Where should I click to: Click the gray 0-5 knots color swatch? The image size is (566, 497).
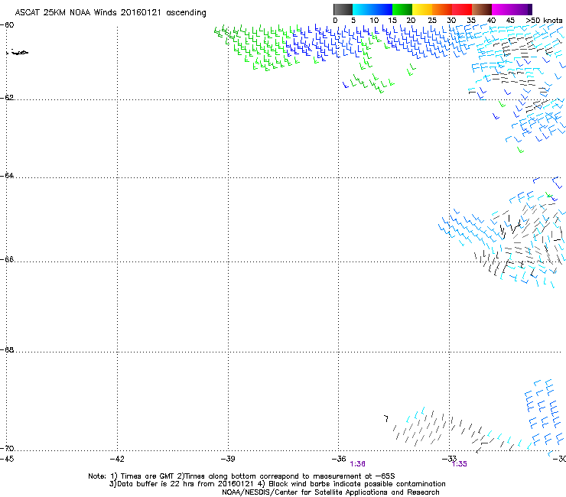pyautogui.click(x=343, y=9)
